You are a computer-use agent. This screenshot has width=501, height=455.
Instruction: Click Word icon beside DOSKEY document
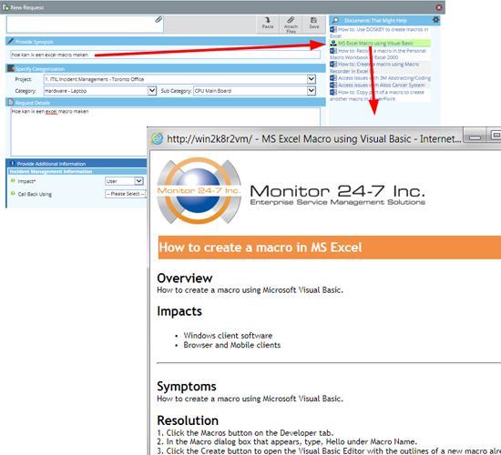(333, 29)
